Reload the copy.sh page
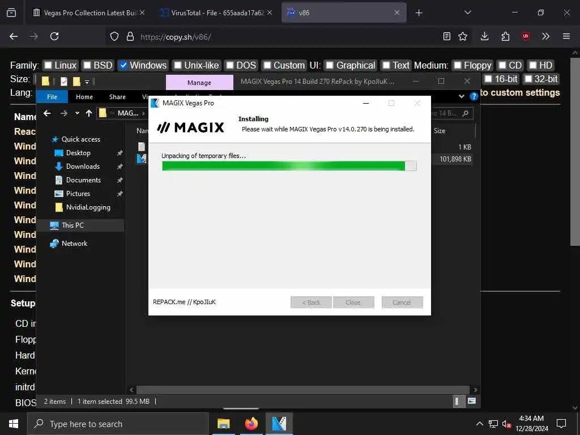The image size is (580, 435). 54,36
